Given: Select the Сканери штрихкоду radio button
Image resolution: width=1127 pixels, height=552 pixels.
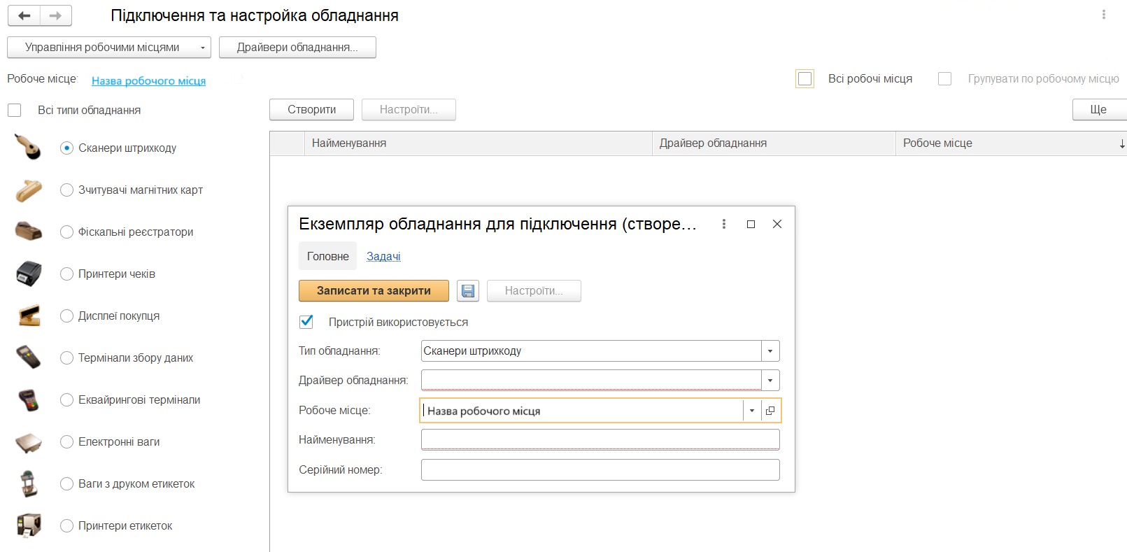Looking at the screenshot, I should [x=67, y=148].
